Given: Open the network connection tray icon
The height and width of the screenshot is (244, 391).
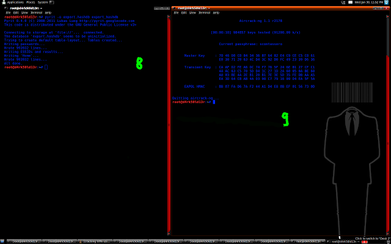Looking at the screenshot, I should pyautogui.click(x=343, y=2).
